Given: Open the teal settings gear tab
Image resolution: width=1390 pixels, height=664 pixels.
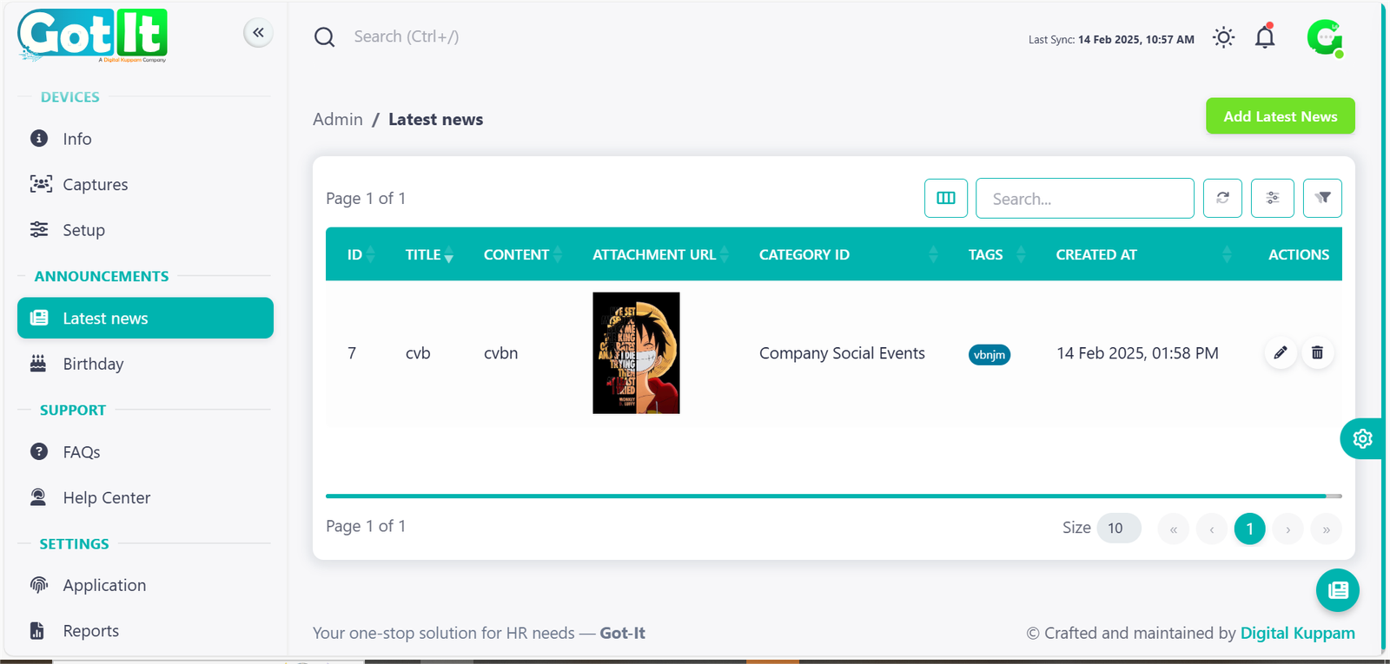Looking at the screenshot, I should pyautogui.click(x=1361, y=438).
